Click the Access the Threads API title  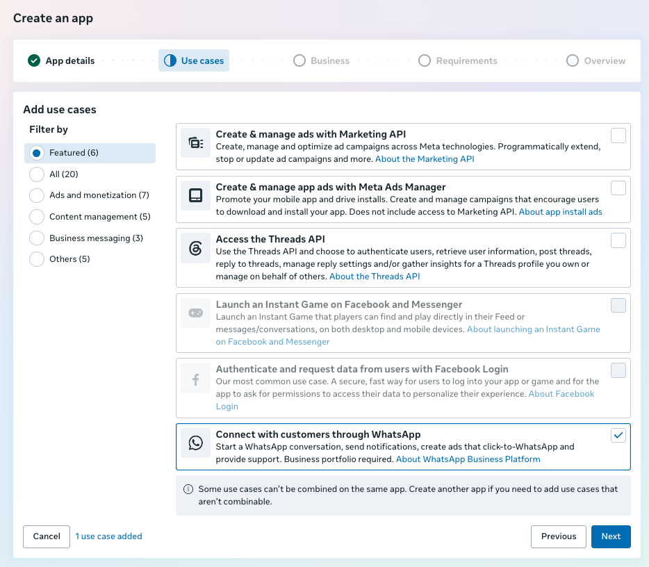(270, 239)
